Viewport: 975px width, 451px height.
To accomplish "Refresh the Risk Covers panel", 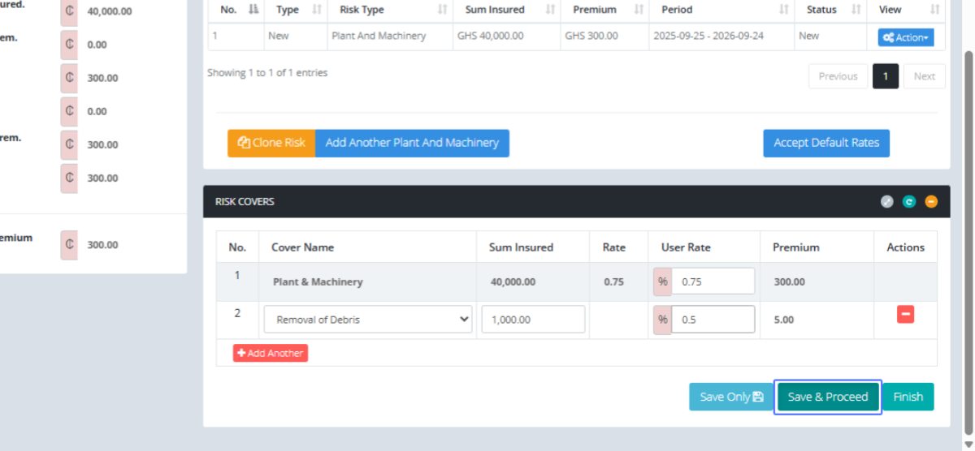I will pyautogui.click(x=909, y=202).
